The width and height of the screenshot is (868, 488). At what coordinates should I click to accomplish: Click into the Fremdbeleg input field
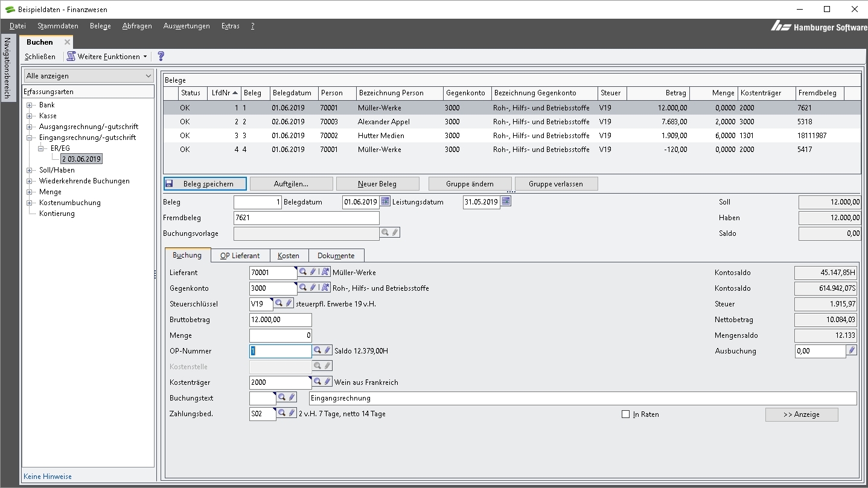pos(306,218)
